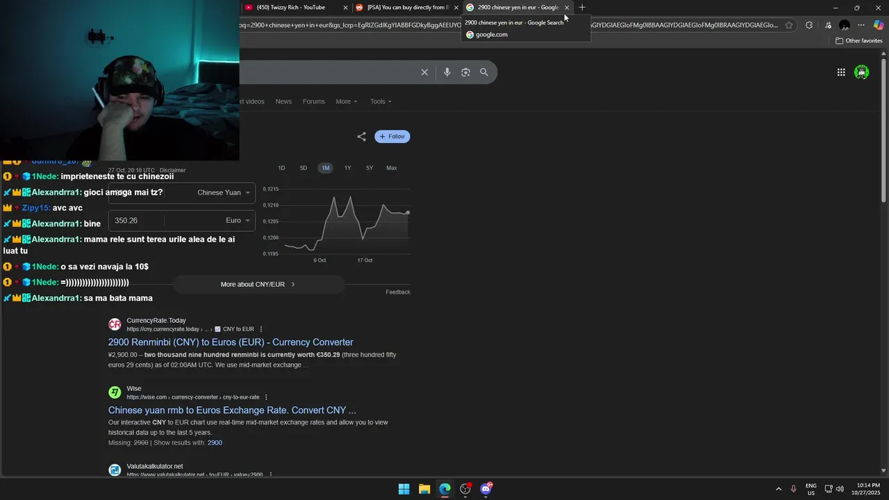889x500 pixels.
Task: Open Edge settings and more menu
Action: coord(861,25)
